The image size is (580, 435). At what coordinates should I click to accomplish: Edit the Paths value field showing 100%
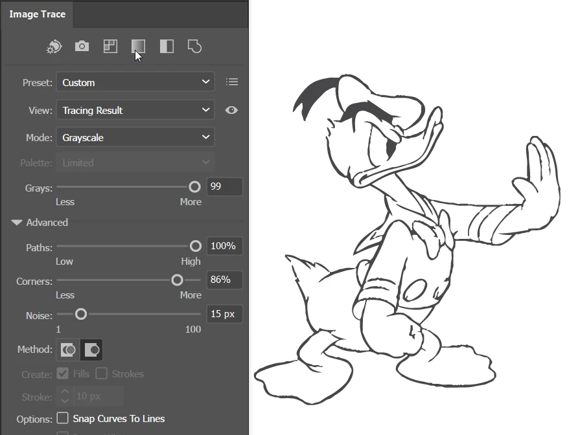224,246
